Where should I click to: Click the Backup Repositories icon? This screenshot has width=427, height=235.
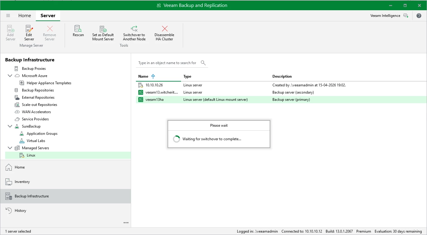coord(16,90)
